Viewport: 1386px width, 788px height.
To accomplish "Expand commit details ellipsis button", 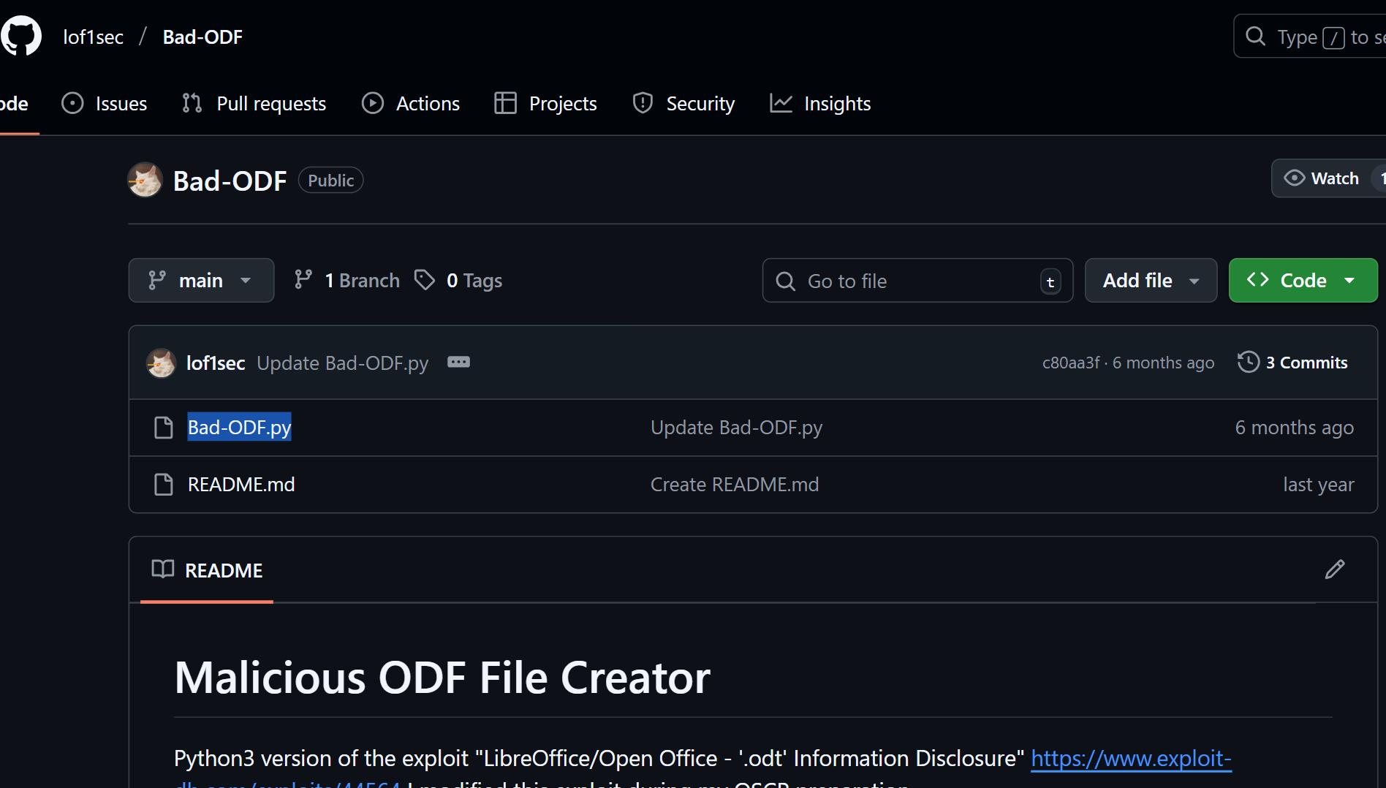I will click(x=458, y=362).
